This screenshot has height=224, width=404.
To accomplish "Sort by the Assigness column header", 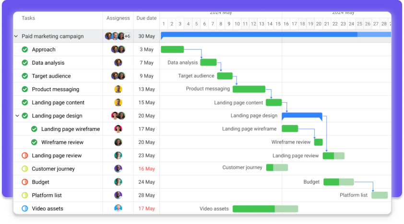I will [118, 18].
